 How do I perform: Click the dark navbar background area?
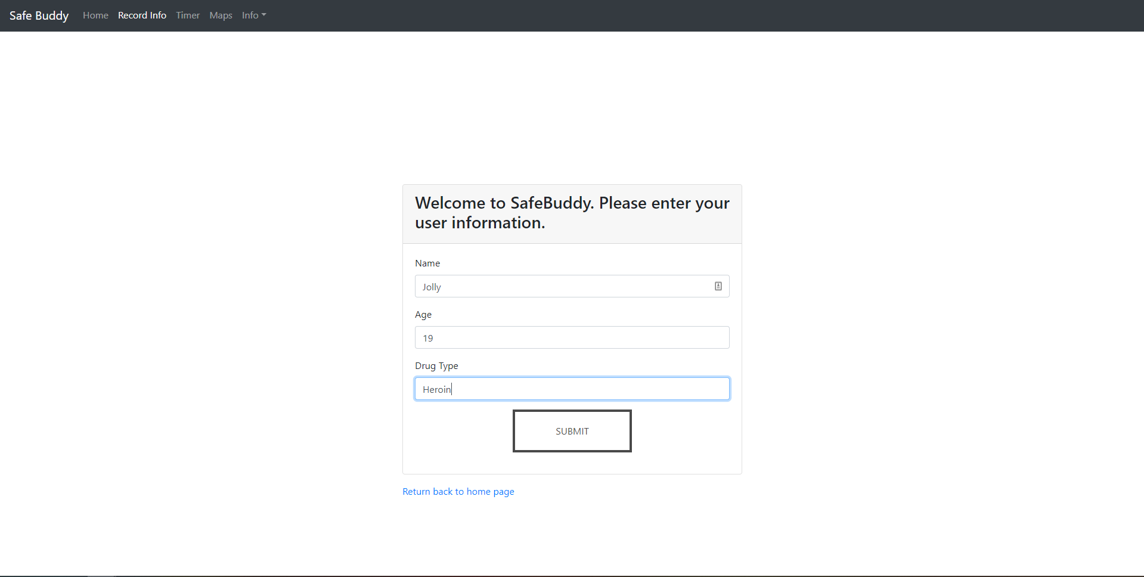(703, 15)
